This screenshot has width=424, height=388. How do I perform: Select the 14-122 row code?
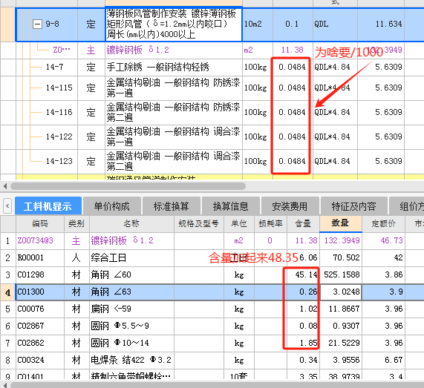59,137
